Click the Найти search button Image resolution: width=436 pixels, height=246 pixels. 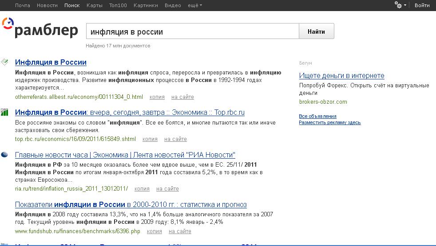pos(317,31)
